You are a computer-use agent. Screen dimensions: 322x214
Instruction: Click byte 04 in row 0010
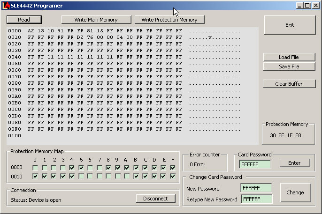pyautogui.click(x=120, y=37)
